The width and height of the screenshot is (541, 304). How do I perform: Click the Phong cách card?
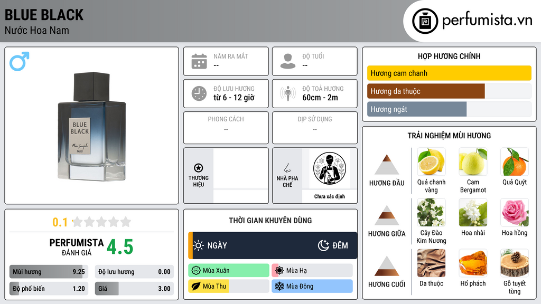[226, 128]
